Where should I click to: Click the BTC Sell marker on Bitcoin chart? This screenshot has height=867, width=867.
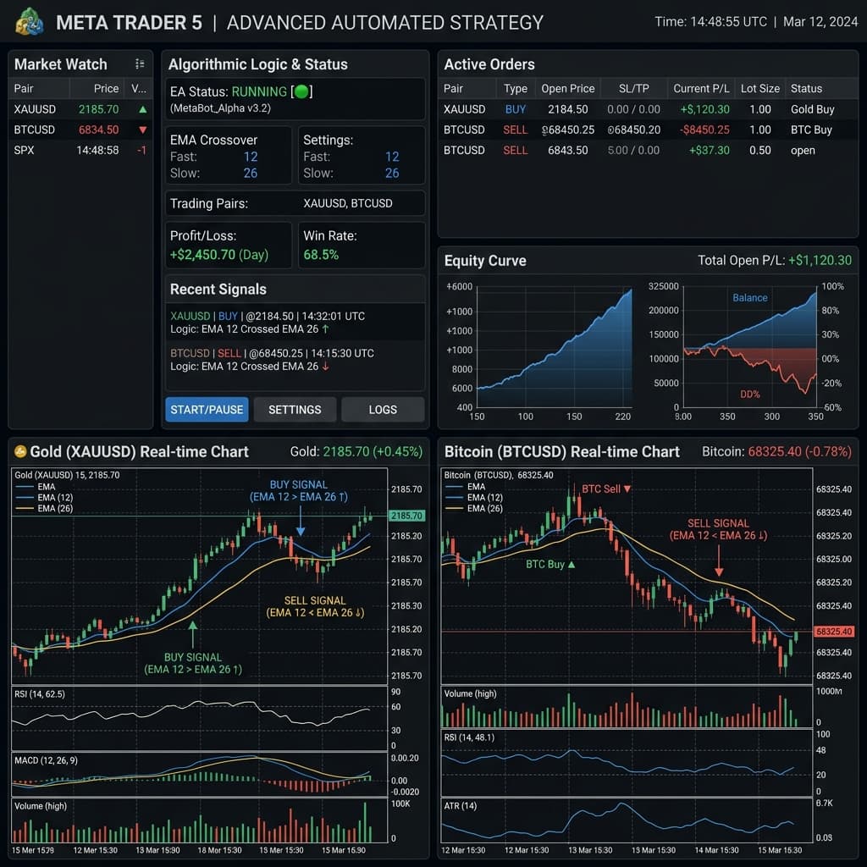(606, 489)
